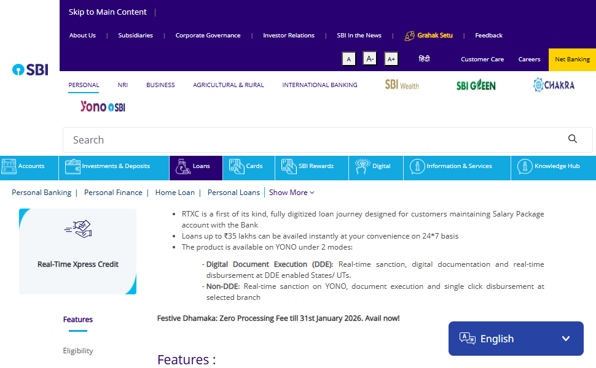Click the Real-Time Xpress Credit illustration
Image resolution: width=596 pixels, height=368 pixels.
77,229
